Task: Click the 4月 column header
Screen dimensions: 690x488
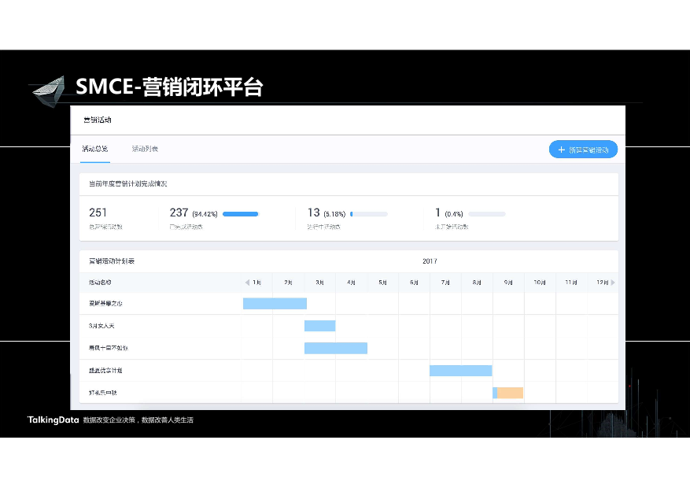Action: 351,283
